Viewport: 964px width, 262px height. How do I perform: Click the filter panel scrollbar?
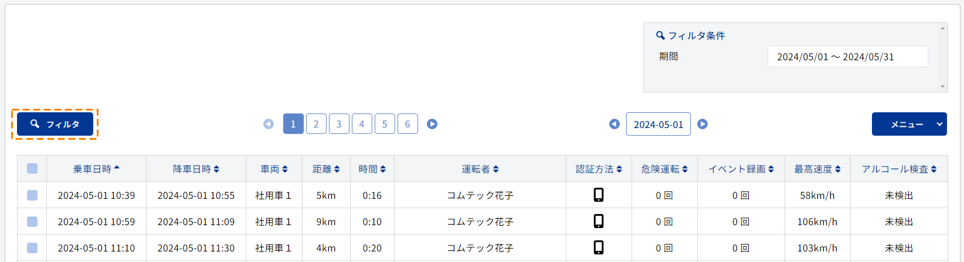coord(942,57)
